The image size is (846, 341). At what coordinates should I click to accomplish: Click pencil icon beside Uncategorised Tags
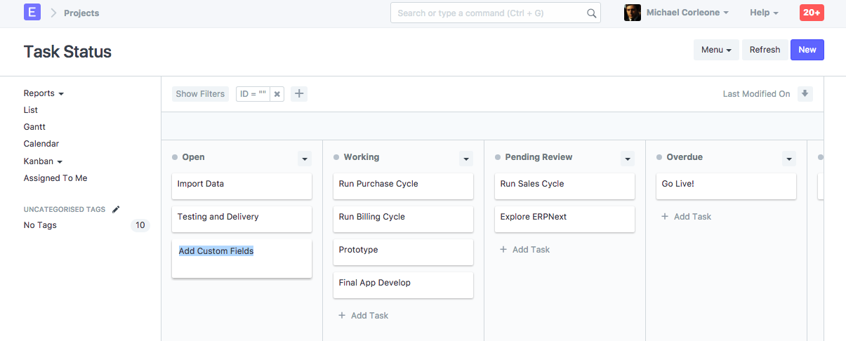[x=116, y=209]
